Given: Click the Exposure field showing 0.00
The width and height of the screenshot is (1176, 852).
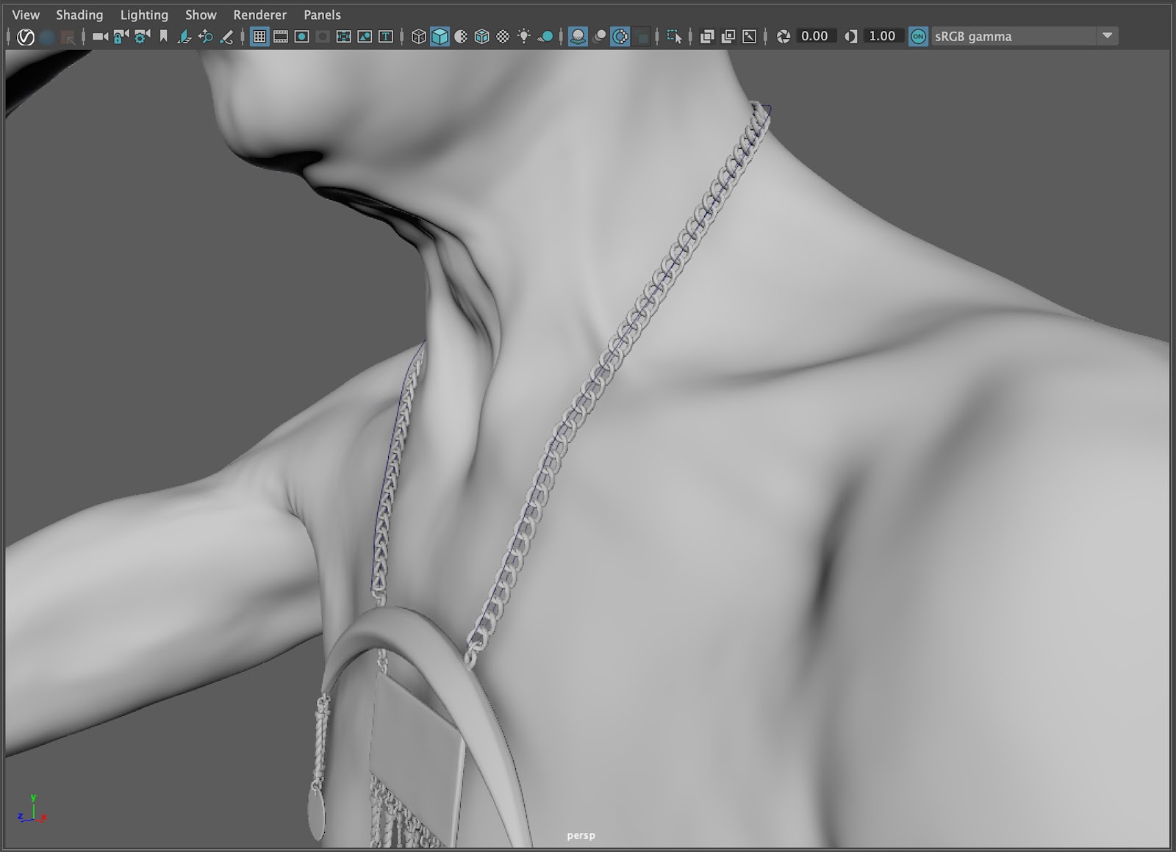Looking at the screenshot, I should [x=814, y=36].
